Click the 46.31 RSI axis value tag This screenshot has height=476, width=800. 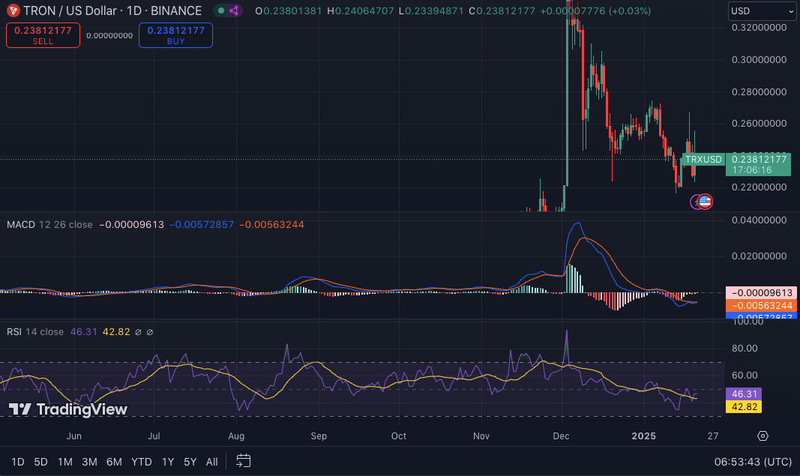pos(744,394)
